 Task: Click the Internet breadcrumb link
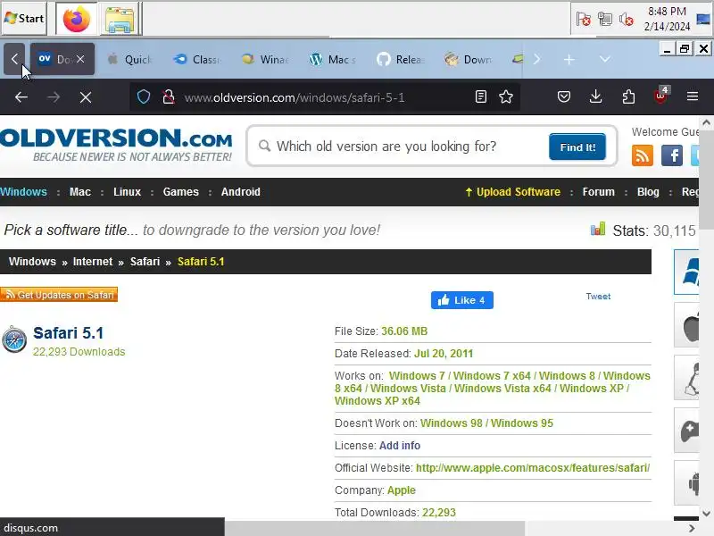(x=93, y=262)
